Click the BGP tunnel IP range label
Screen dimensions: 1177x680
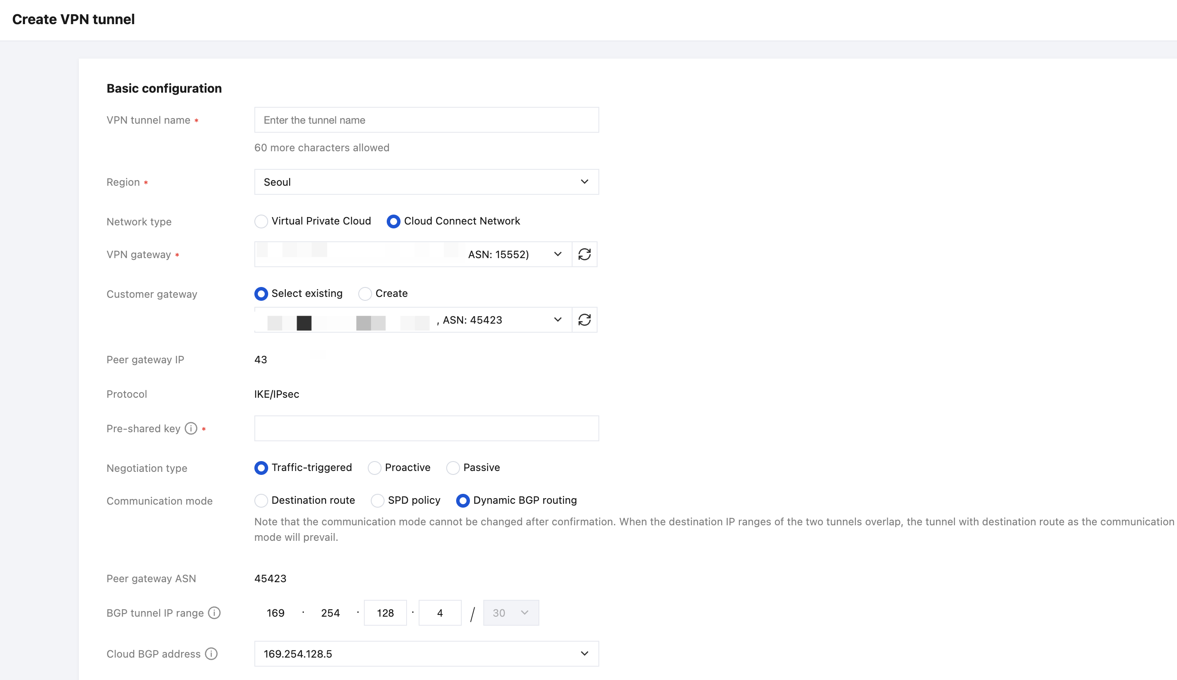tap(155, 613)
